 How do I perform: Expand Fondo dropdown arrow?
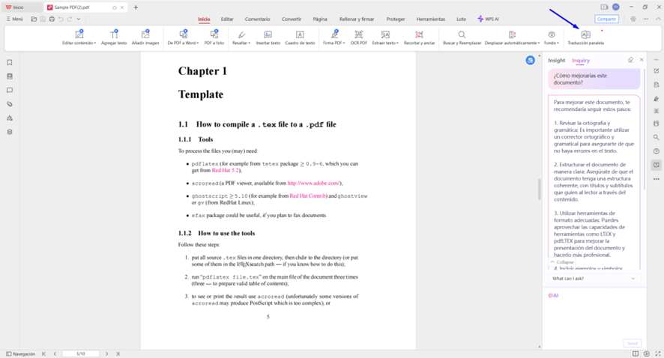[x=558, y=43]
